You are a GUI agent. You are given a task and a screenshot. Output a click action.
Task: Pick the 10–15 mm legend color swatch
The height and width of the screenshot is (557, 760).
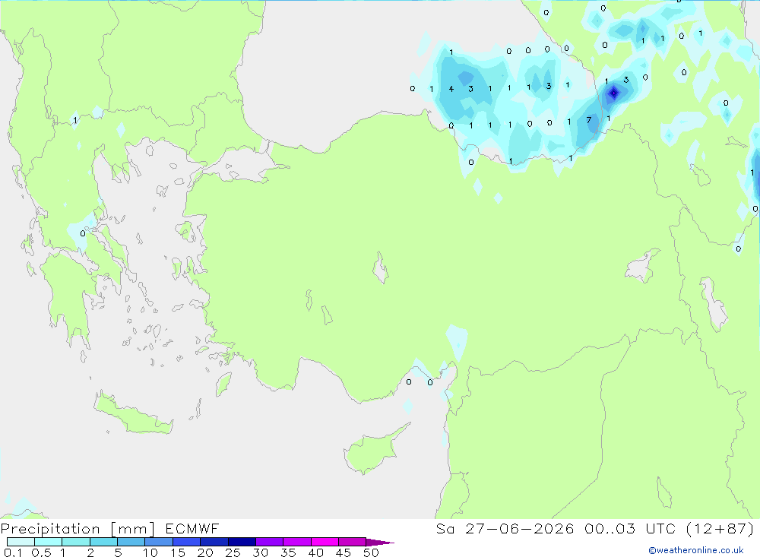point(159,542)
